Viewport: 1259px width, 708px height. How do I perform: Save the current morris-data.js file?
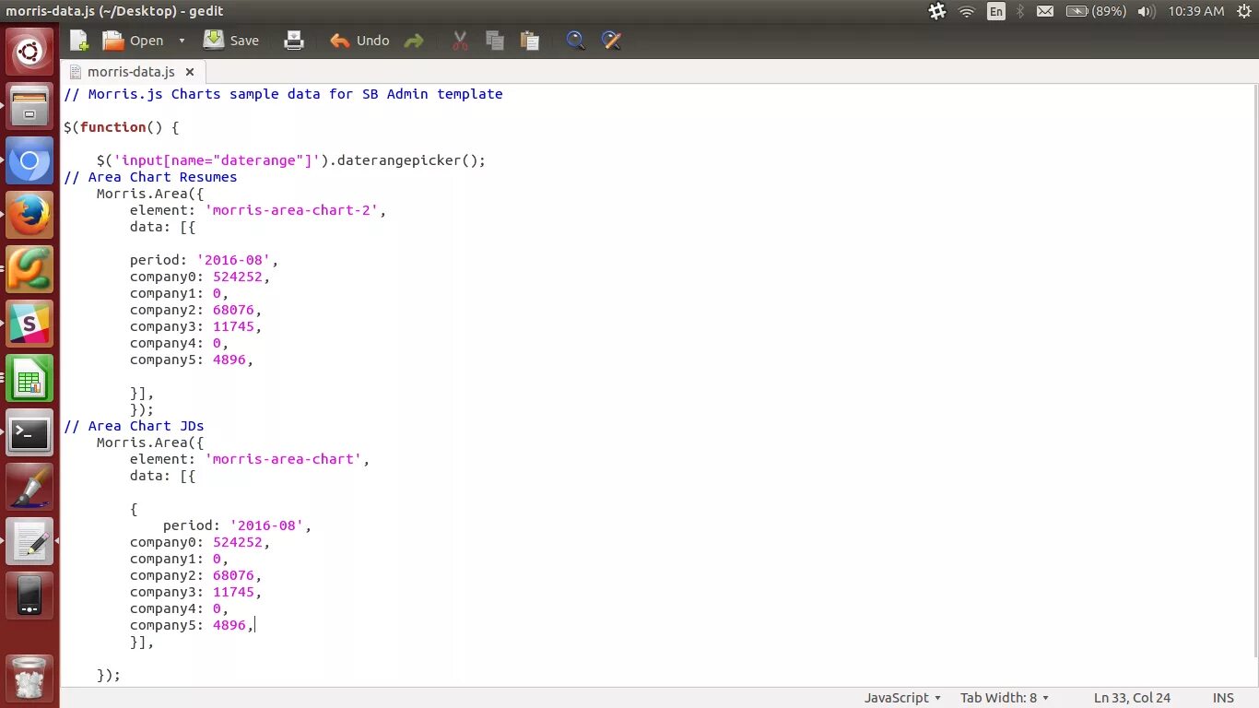pos(231,41)
